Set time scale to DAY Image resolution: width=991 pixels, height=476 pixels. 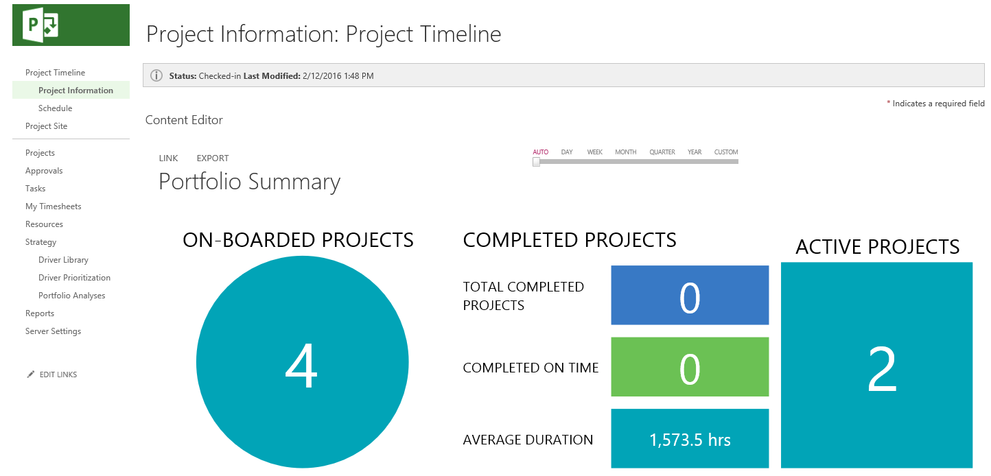click(567, 152)
